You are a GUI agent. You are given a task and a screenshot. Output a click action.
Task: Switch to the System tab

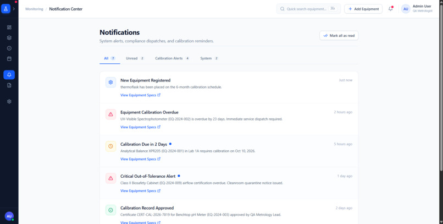(x=209, y=58)
